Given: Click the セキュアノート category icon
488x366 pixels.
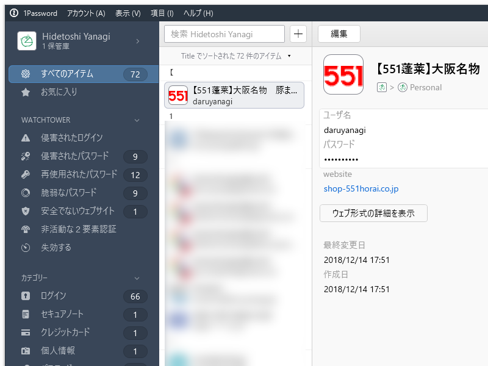Looking at the screenshot, I should 26,314.
